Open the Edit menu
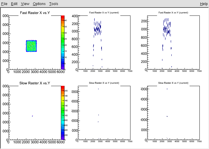The image size is (209, 149). click(14, 4)
